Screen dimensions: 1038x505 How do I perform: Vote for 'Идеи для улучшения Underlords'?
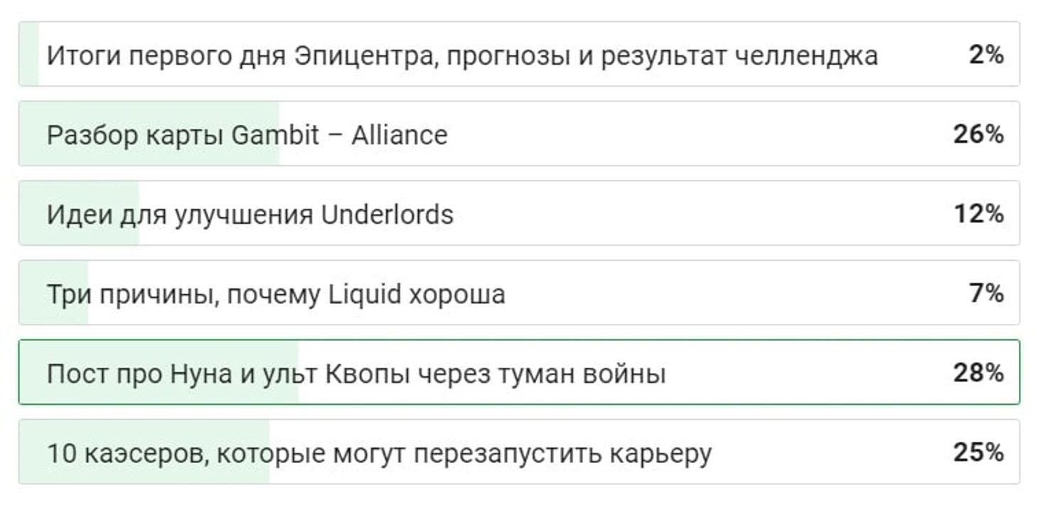click(x=519, y=213)
